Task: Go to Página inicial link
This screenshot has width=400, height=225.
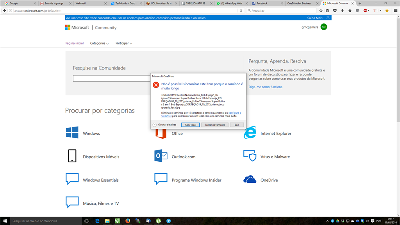Action: (75, 43)
